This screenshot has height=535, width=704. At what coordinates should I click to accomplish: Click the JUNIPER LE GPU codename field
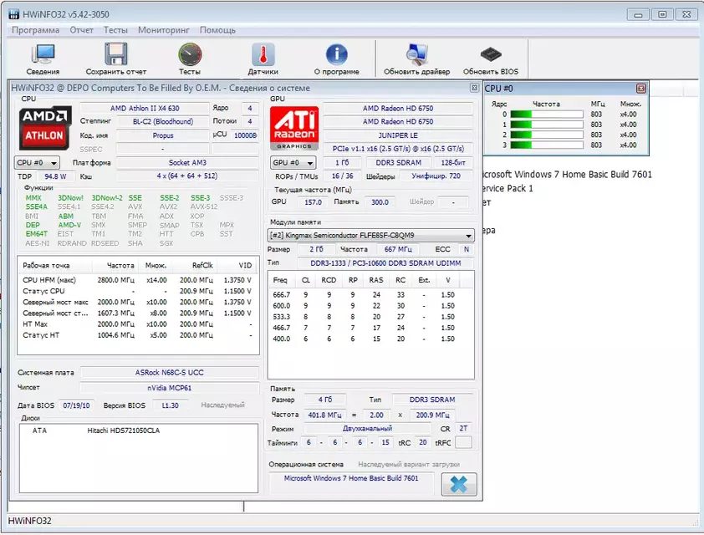(398, 135)
